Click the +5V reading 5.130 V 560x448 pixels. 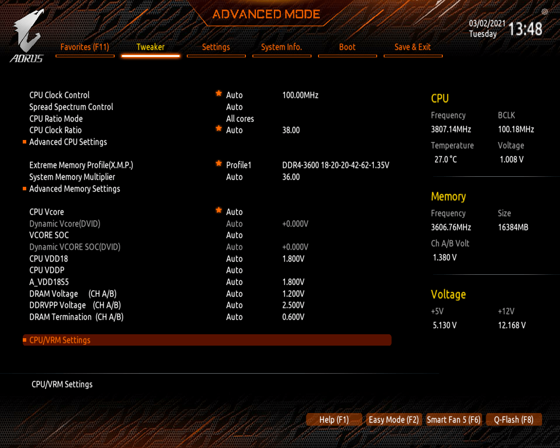[x=445, y=325]
